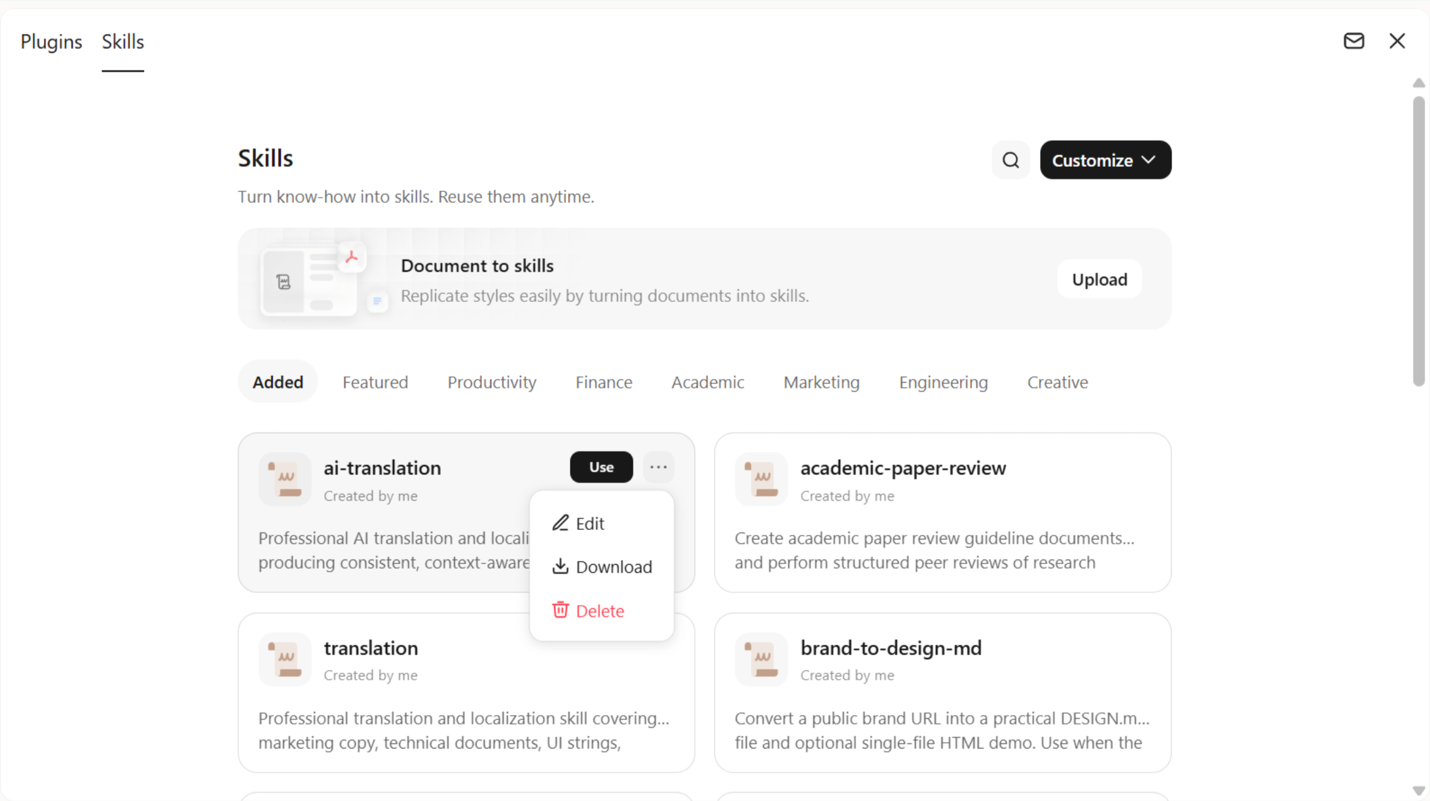1430x801 pixels.
Task: Use the ai-translation skill
Action: point(601,467)
